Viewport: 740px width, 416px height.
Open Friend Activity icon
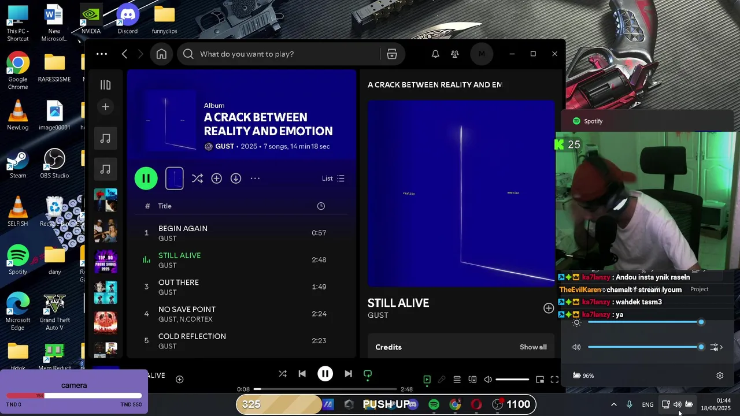(455, 54)
